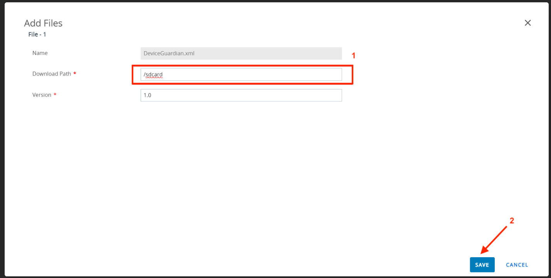This screenshot has height=278, width=551.
Task: Click the 1.0 version value text
Action: click(147, 95)
